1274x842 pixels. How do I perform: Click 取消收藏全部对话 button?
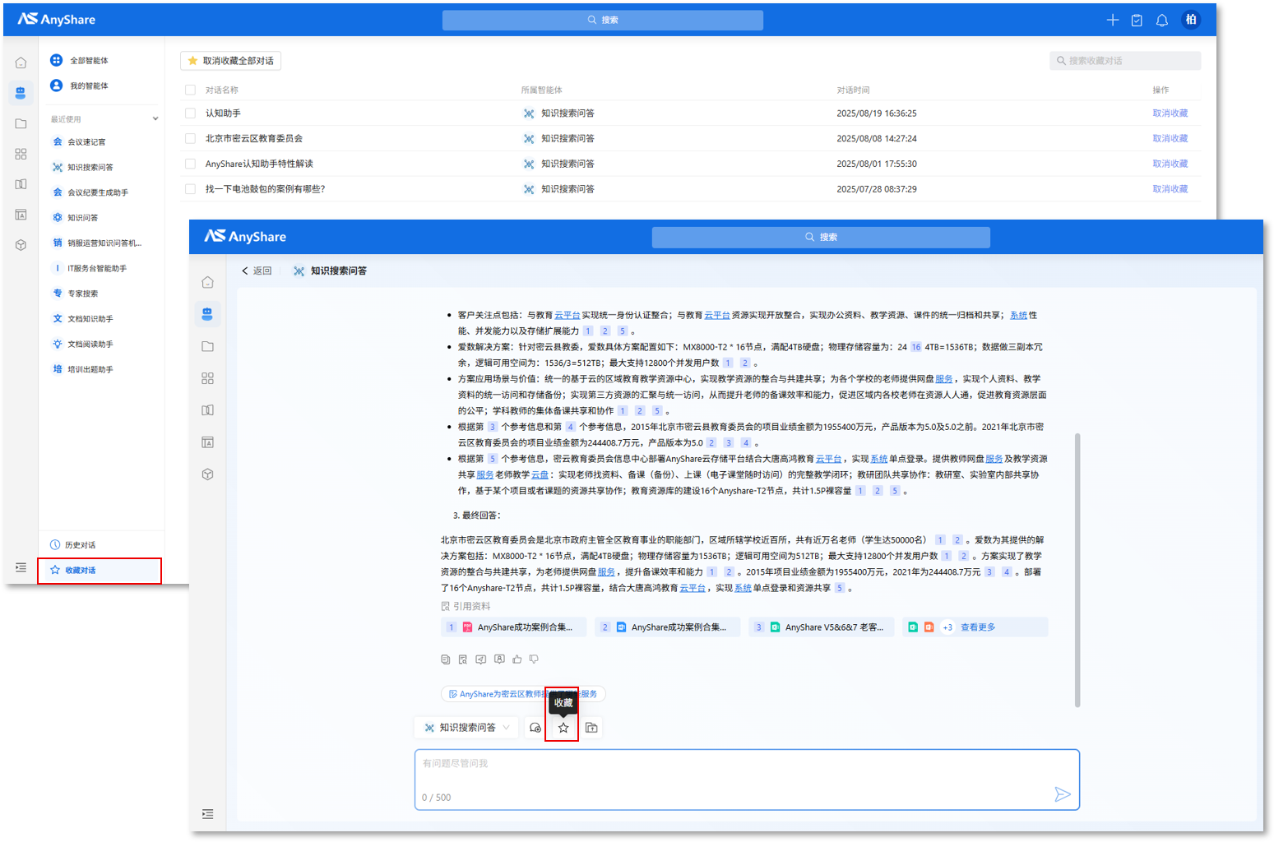(231, 61)
